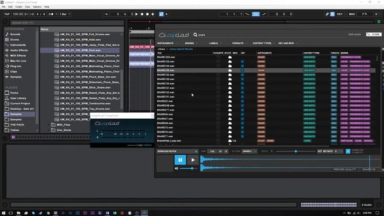Image resolution: width=384 pixels, height=216 pixels.
Task: Open Current Project under Places
Action: pyautogui.click(x=20, y=103)
